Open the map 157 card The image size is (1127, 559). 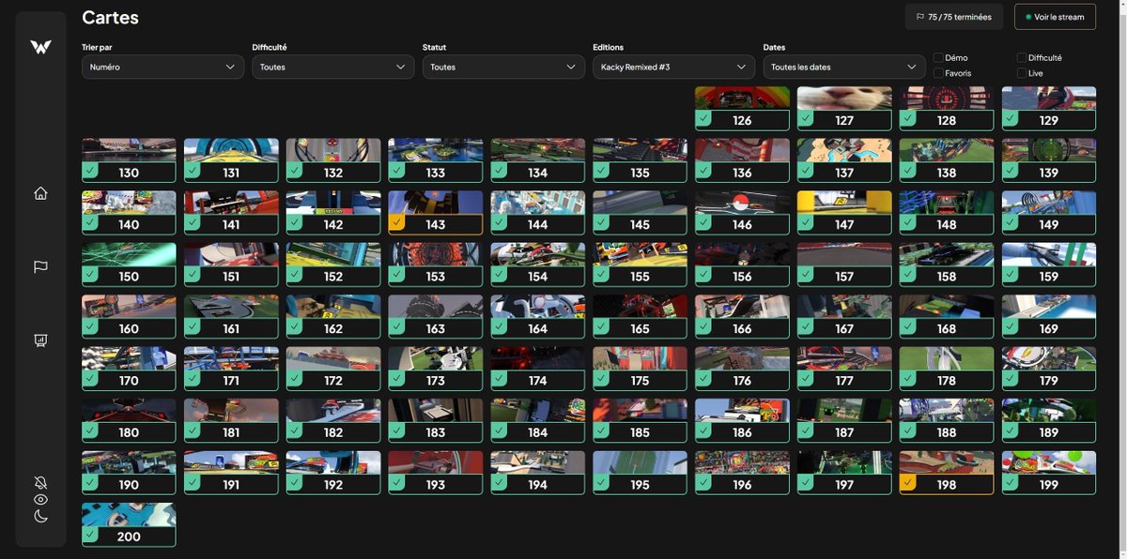(844, 264)
